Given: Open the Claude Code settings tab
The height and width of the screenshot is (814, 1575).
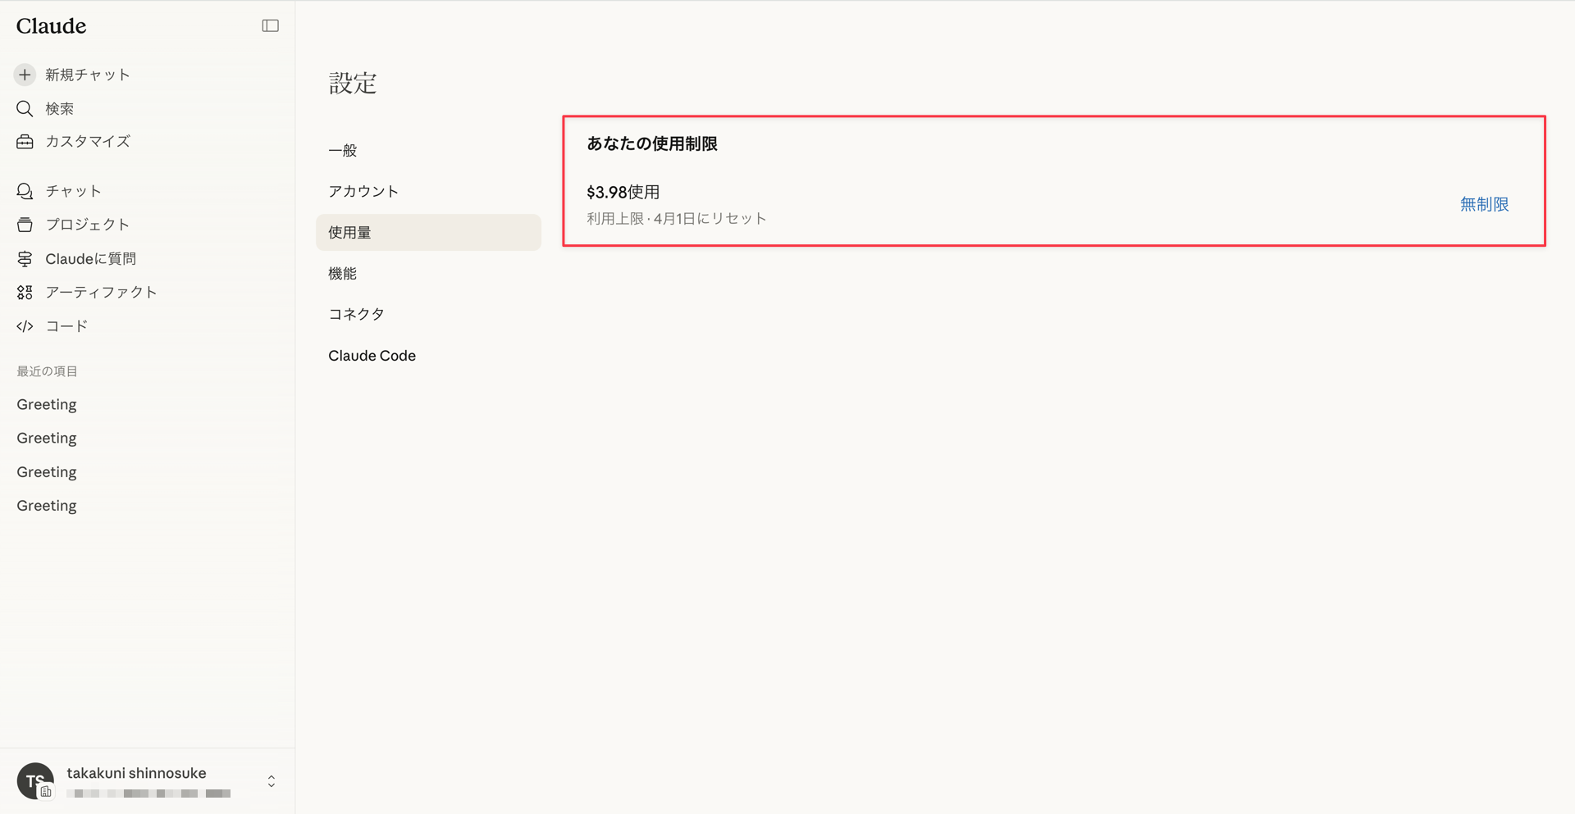Looking at the screenshot, I should 428,356.
